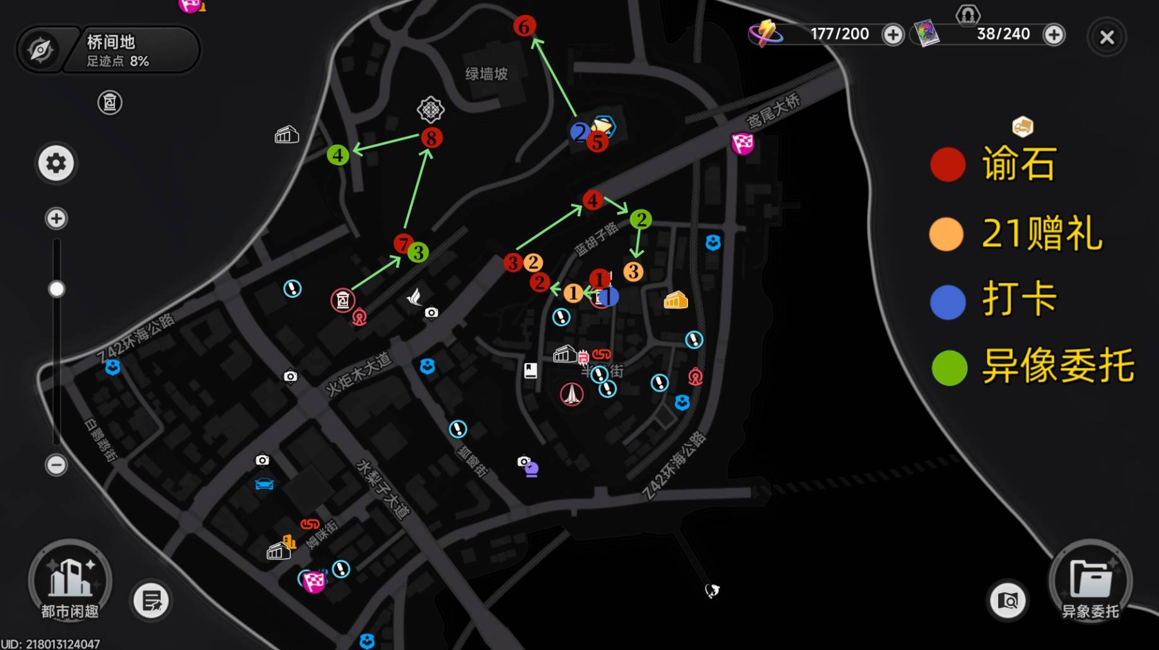Zoom out with the minus button
This screenshot has width=1159, height=650.
[56, 465]
